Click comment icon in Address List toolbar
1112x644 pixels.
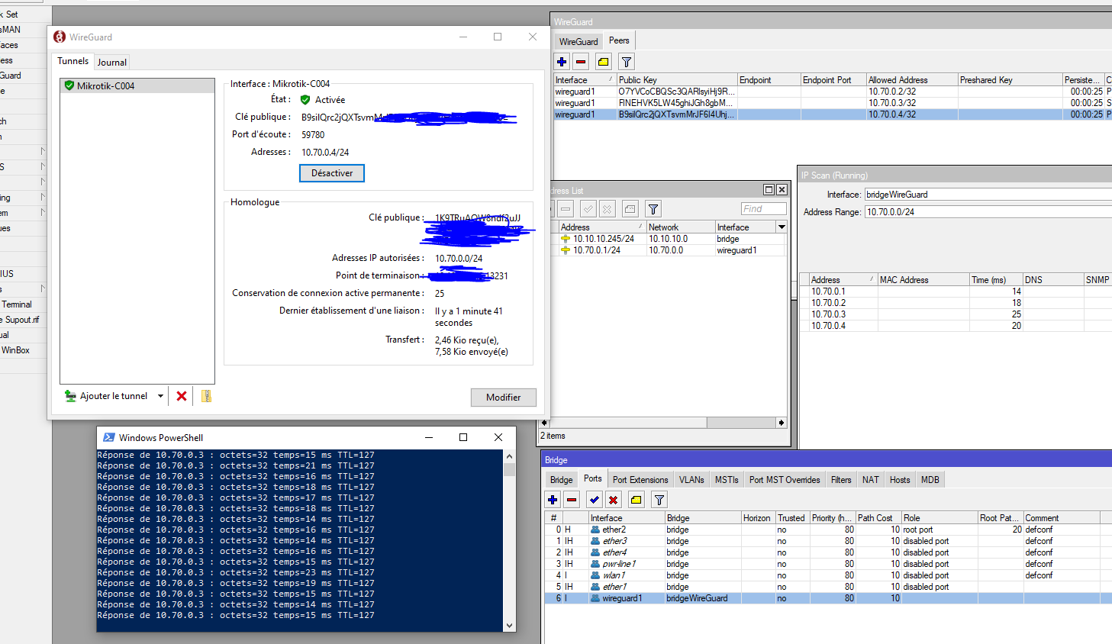coord(630,209)
